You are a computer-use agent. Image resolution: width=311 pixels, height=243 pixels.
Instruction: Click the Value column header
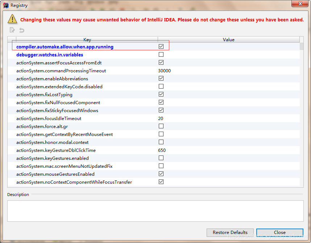coord(229,39)
